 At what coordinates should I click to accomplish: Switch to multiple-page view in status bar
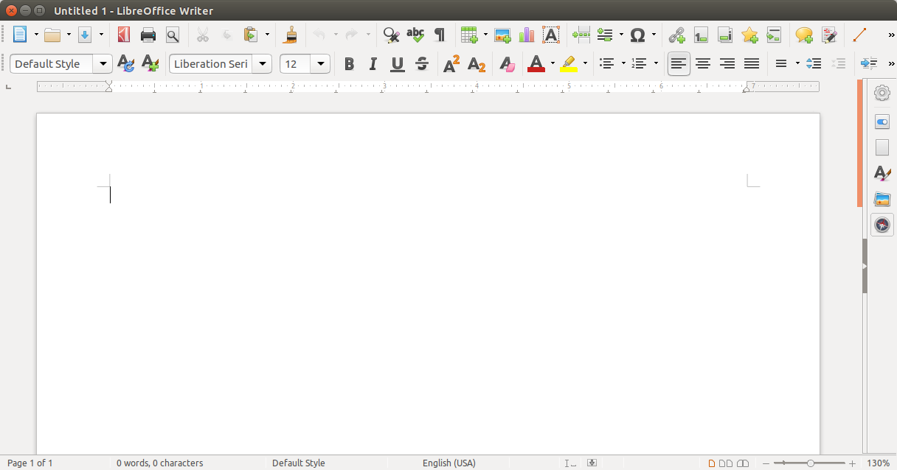point(726,463)
